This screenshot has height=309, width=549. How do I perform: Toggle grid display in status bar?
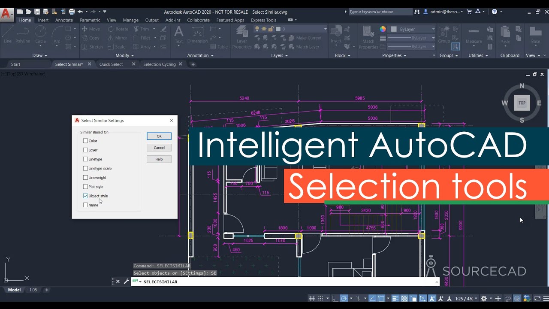point(312,298)
